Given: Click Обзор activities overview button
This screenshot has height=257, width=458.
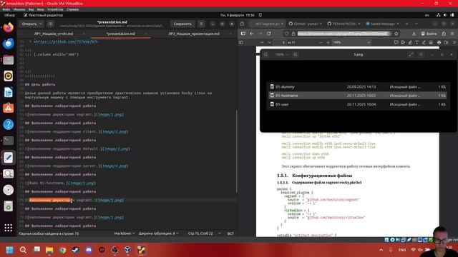Looking at the screenshot, I should tap(9, 15).
